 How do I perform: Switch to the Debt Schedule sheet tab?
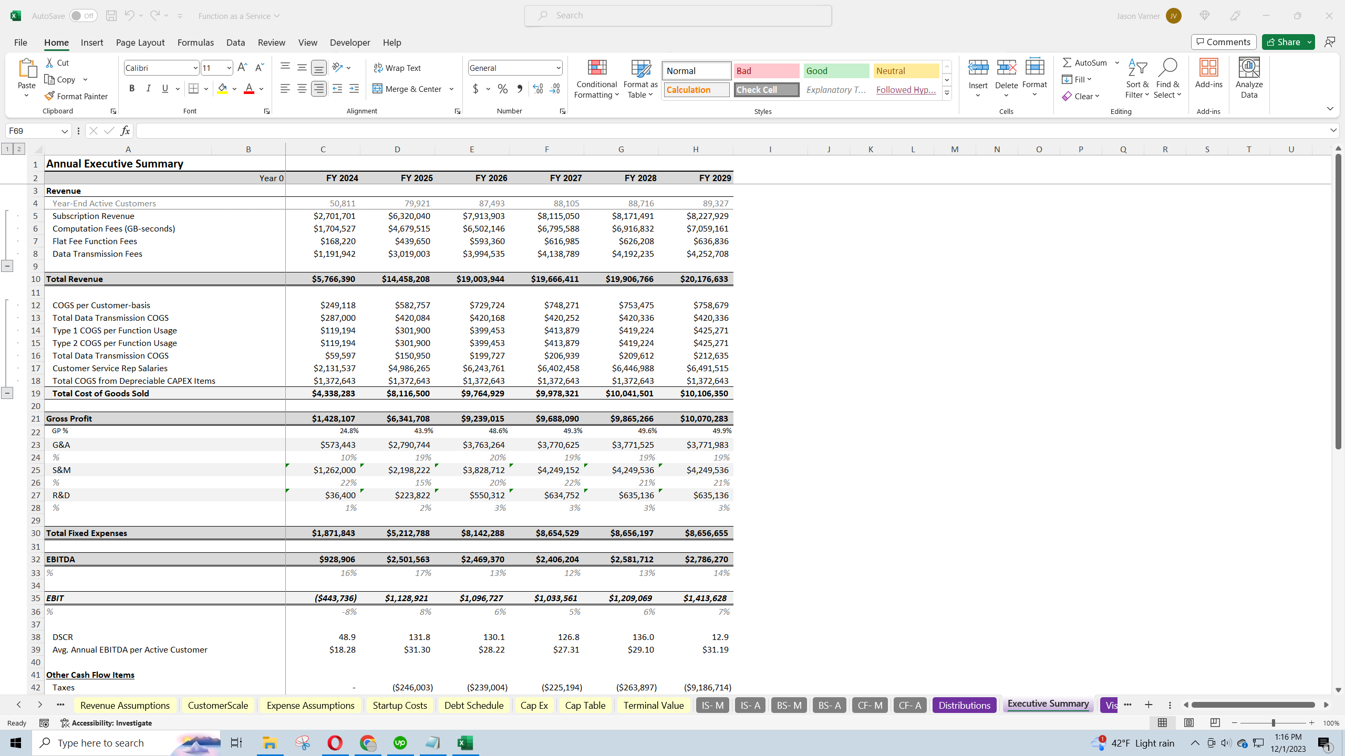(x=473, y=705)
